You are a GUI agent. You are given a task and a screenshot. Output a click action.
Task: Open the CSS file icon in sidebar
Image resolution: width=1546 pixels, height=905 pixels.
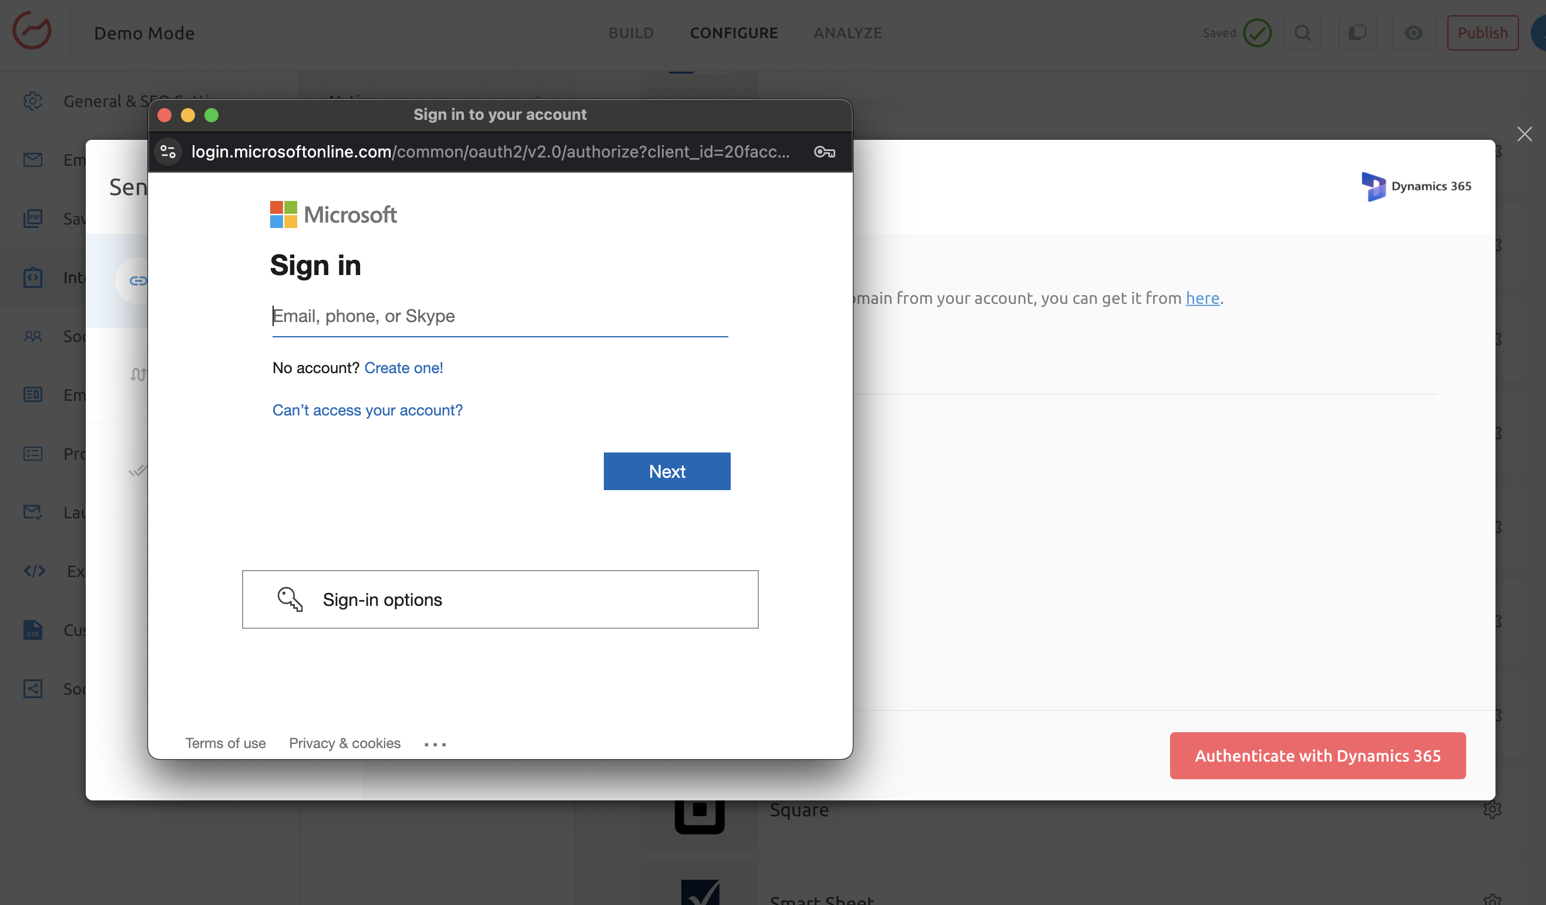[33, 630]
